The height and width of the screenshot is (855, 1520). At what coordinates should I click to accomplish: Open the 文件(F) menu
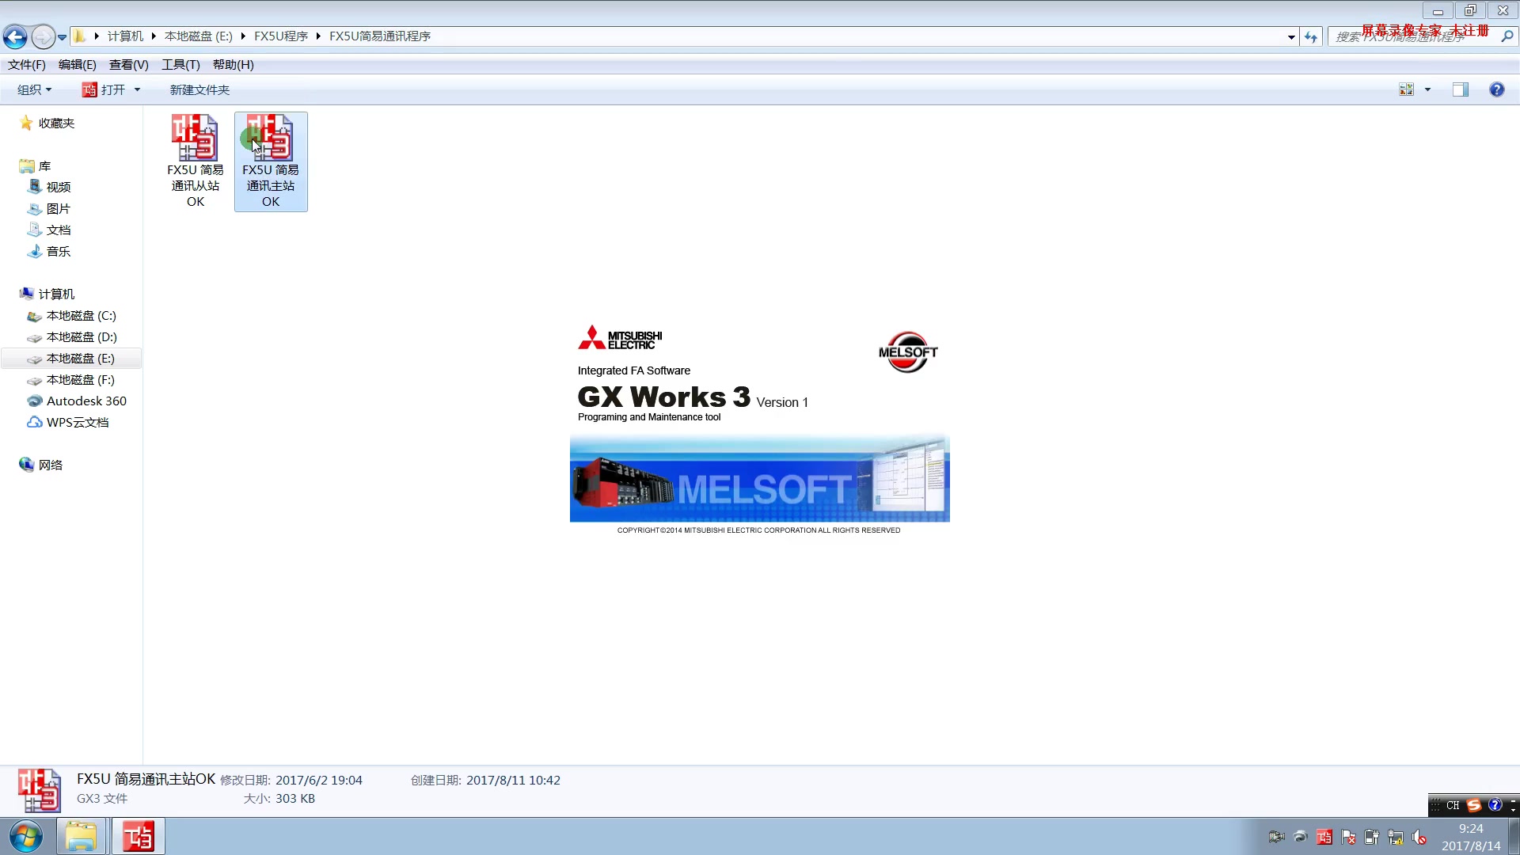click(27, 65)
